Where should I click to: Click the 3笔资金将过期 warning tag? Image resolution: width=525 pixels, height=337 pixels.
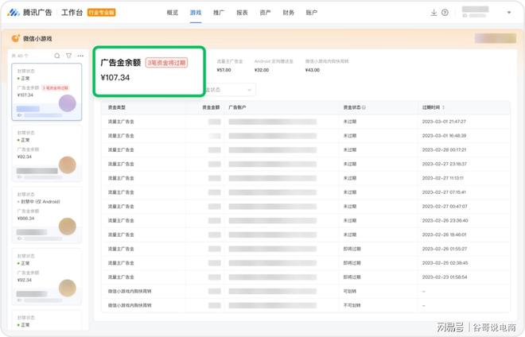(166, 63)
